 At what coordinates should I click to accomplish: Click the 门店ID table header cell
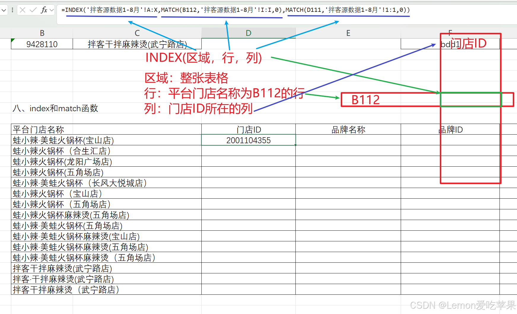pyautogui.click(x=249, y=129)
